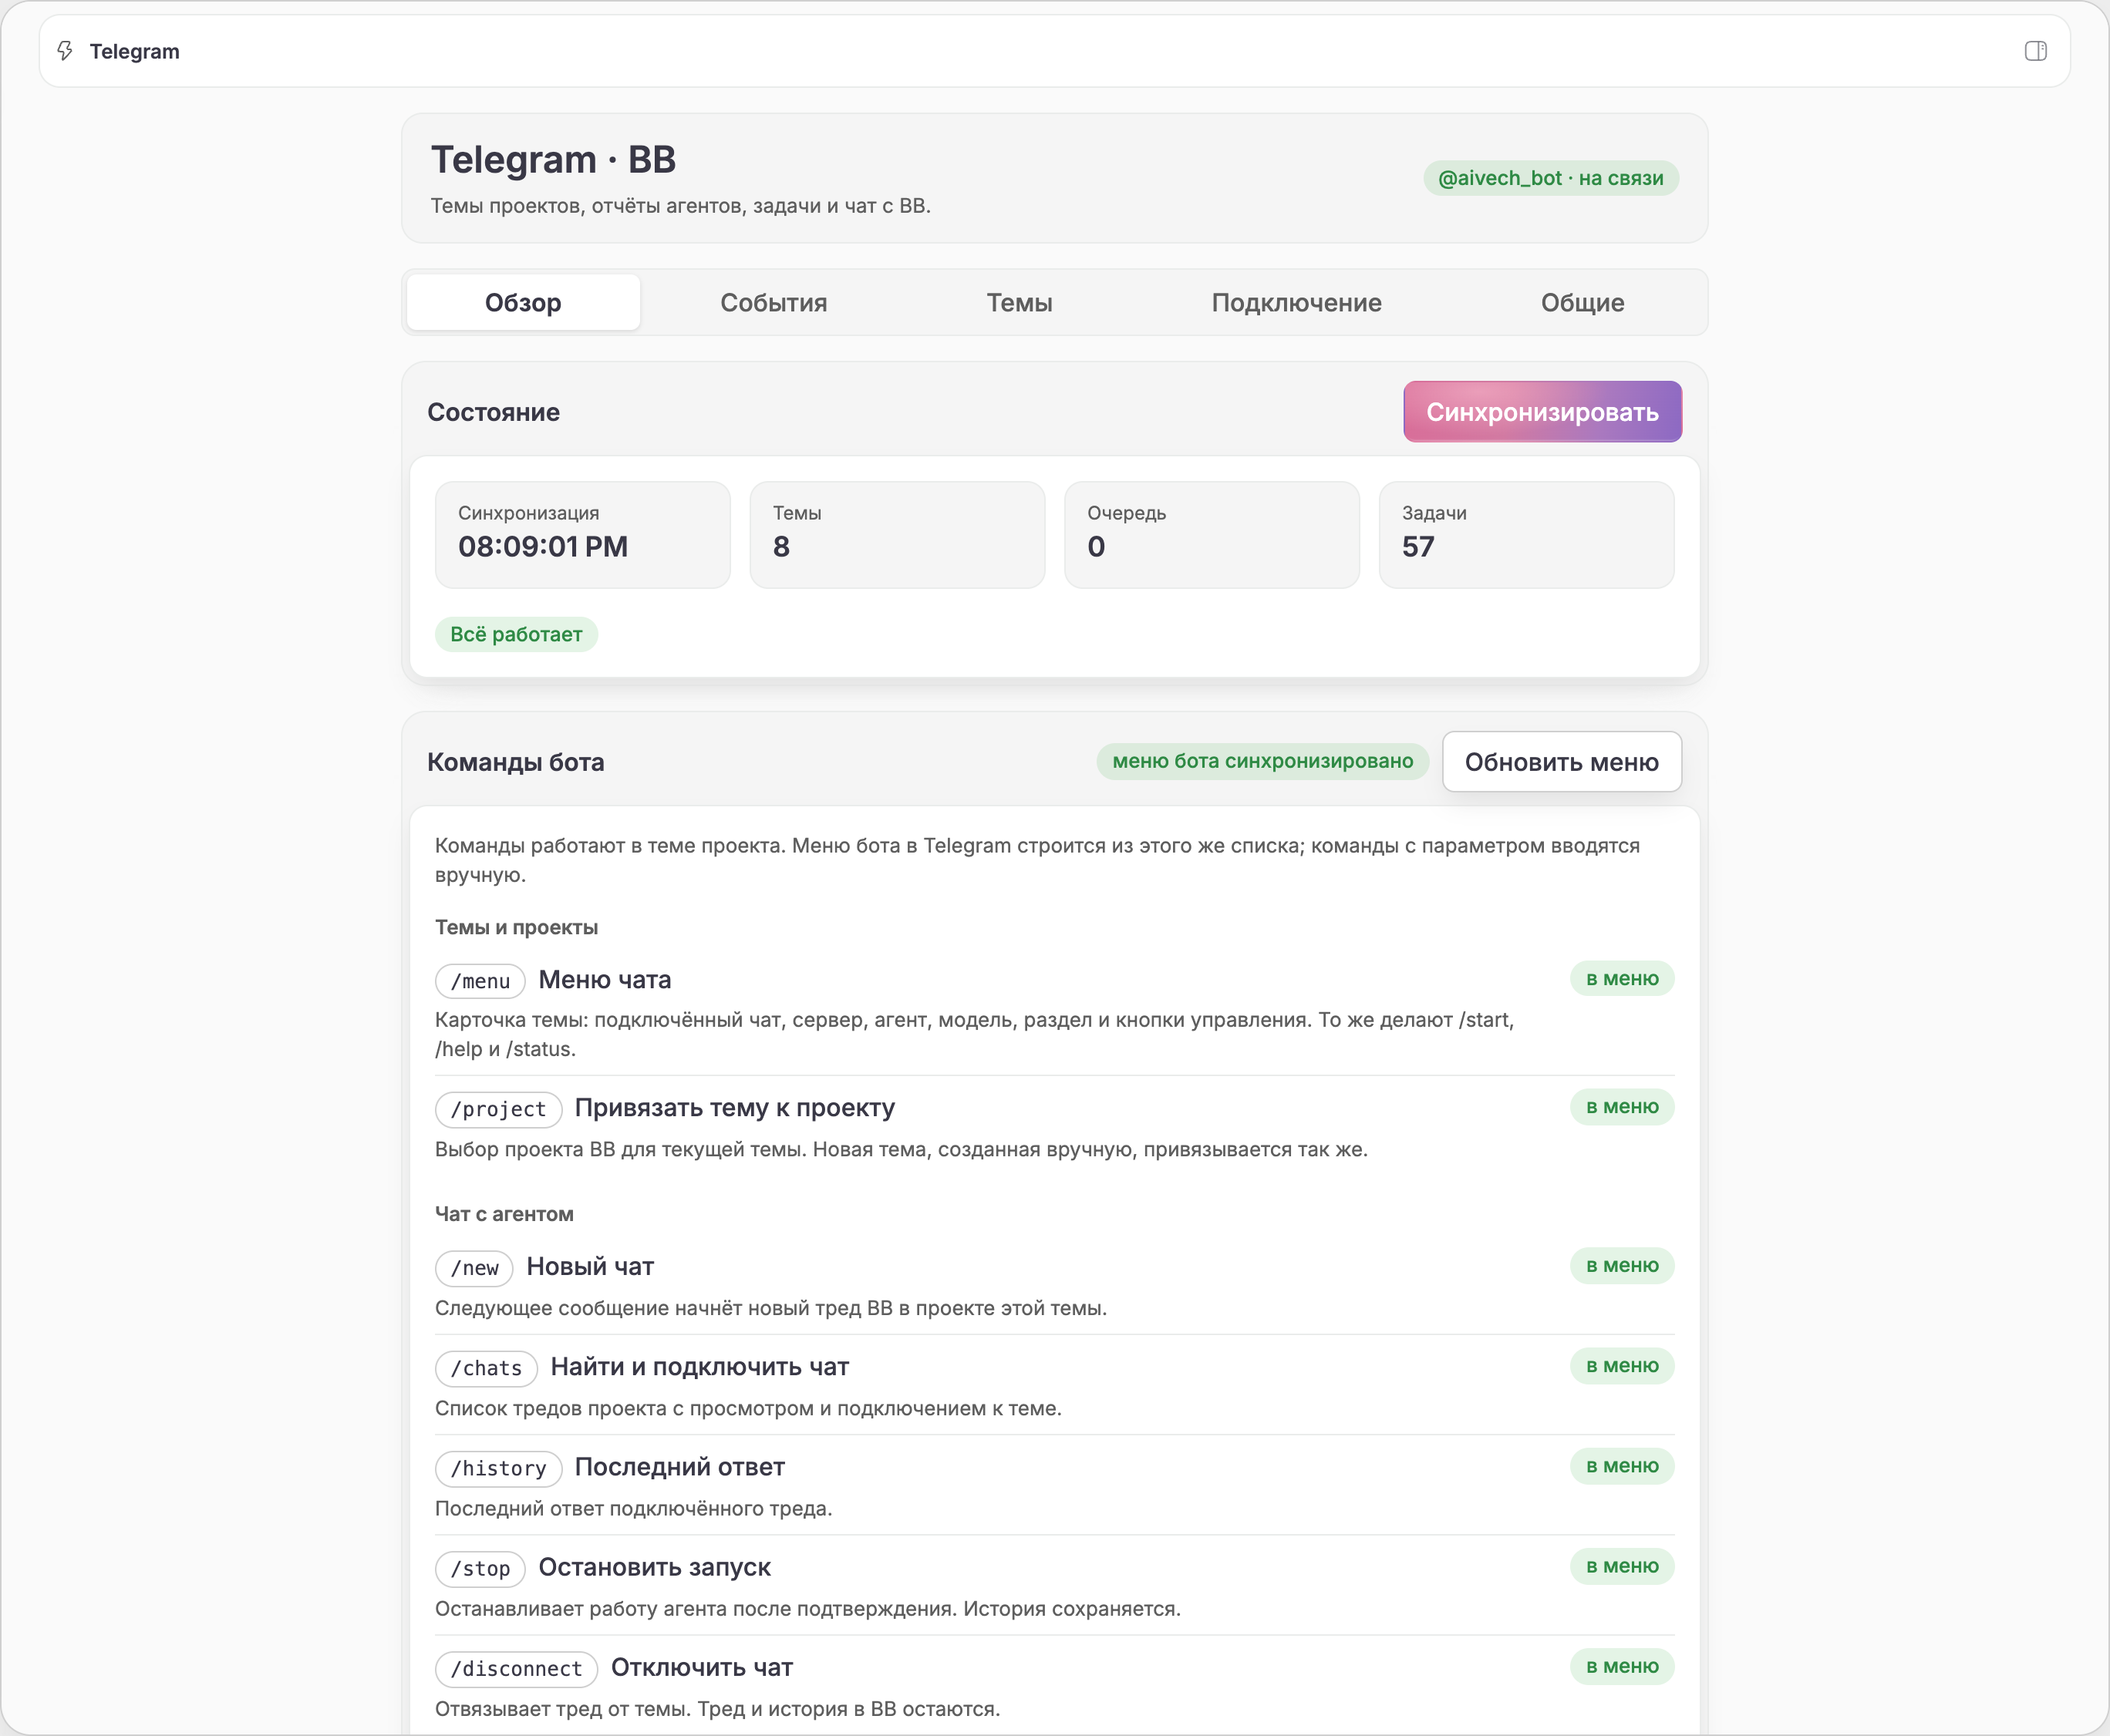Click the /new command chip

[474, 1268]
